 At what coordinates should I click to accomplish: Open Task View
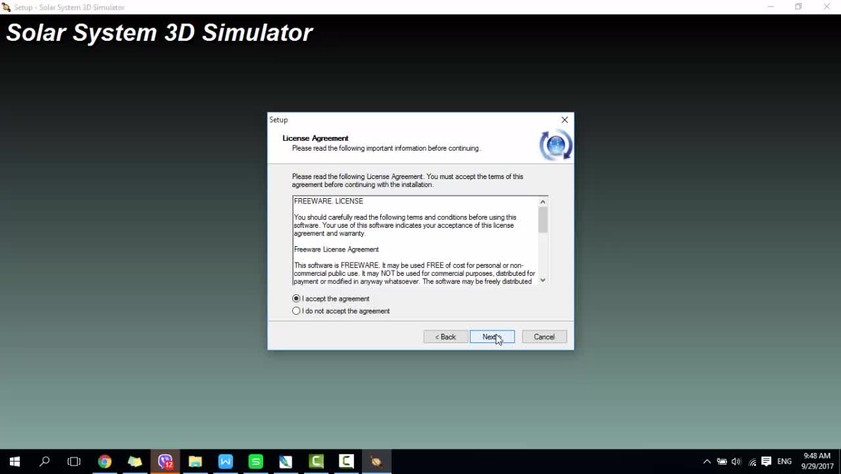point(74,461)
